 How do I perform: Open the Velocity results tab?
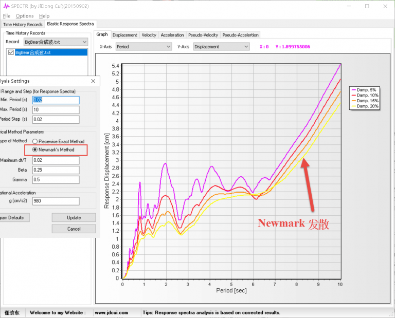149,35
